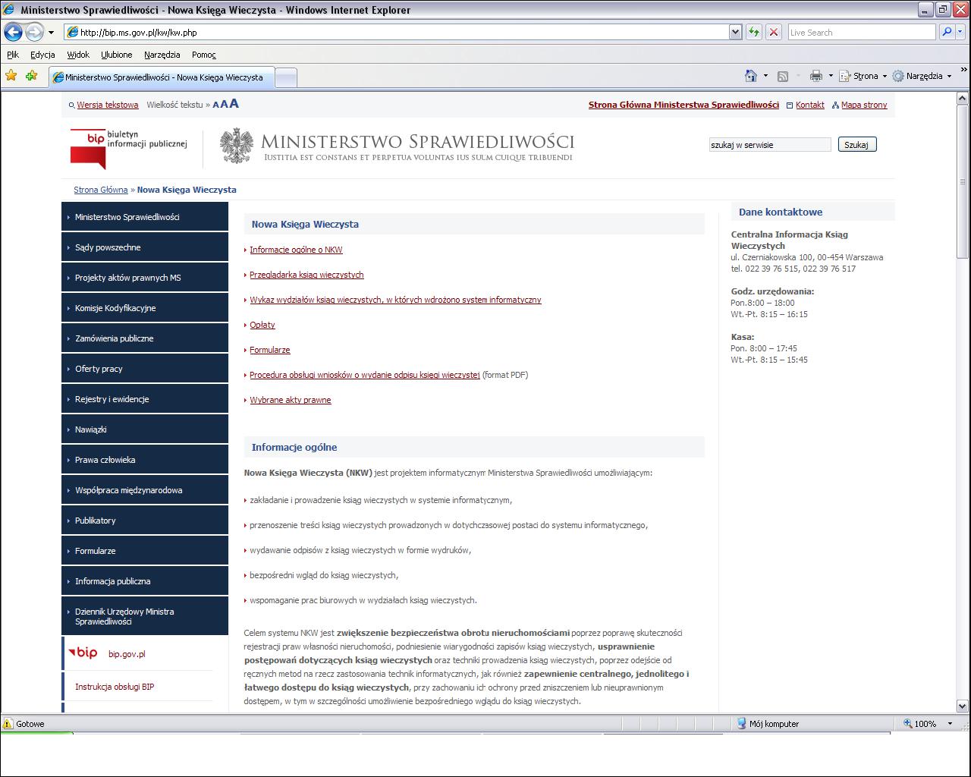Click the Strona Główna breadcrumb link
This screenshot has width=971, height=777.
point(101,190)
